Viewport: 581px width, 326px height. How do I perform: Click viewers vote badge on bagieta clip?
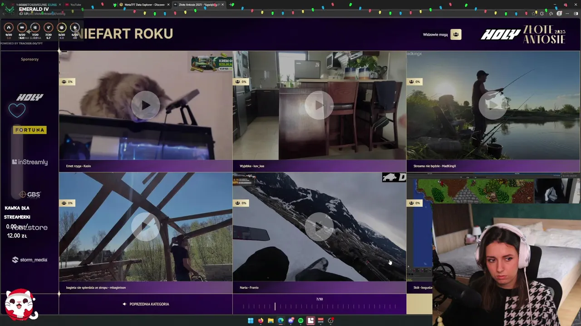coord(67,203)
